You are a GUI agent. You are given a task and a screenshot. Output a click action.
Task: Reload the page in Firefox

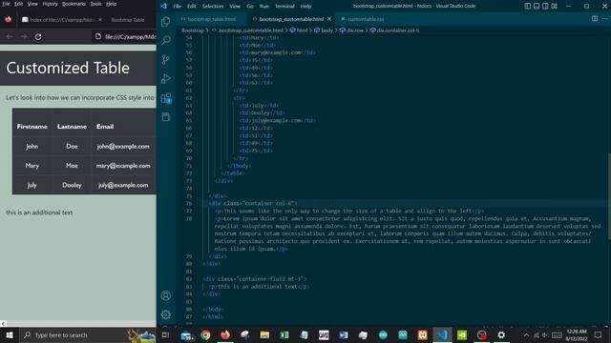click(x=38, y=36)
